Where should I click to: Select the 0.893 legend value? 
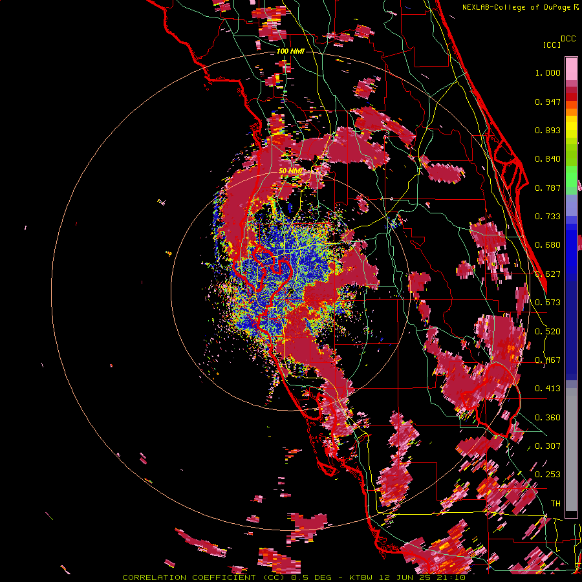548,130
